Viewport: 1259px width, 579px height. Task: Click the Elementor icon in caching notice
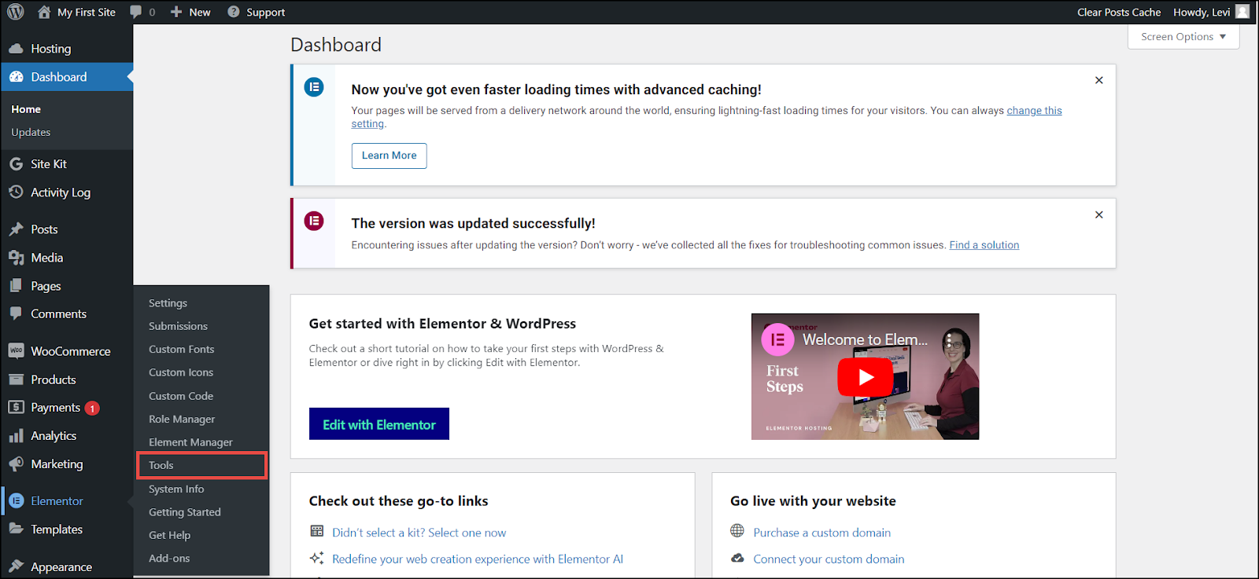pyautogui.click(x=314, y=86)
